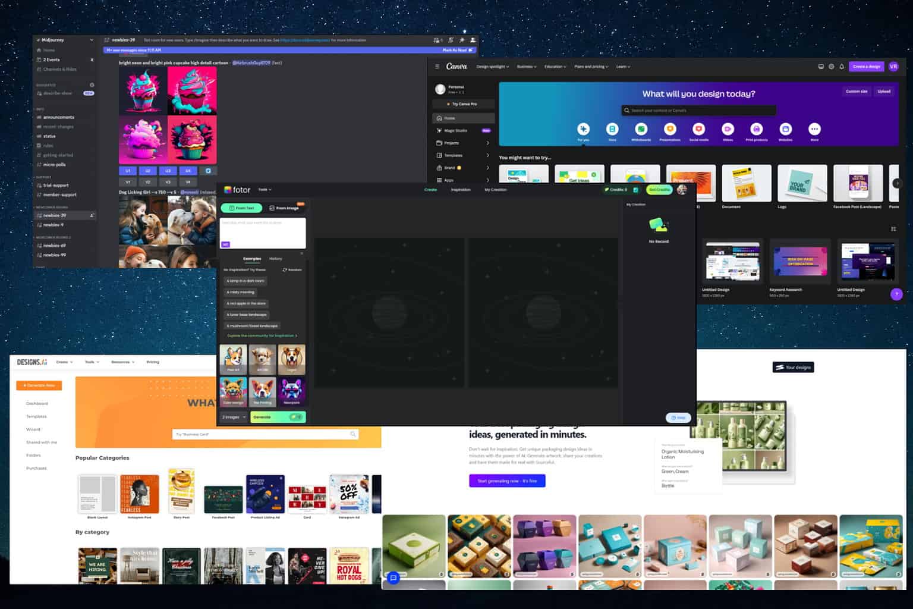Click V4 variation button in Midjourney
913x609 pixels.
click(188, 182)
